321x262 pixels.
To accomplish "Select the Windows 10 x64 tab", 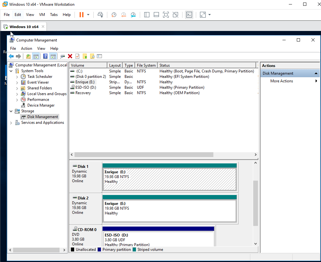I will tap(24, 27).
